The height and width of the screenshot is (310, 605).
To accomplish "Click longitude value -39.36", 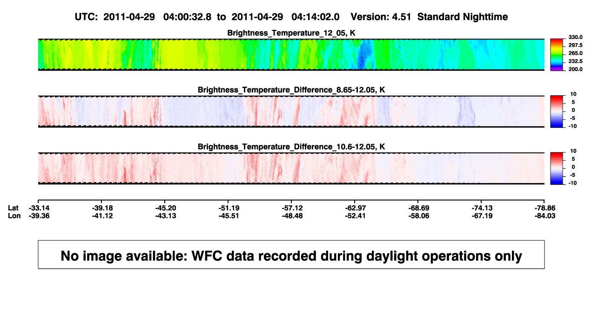I will click(39, 216).
